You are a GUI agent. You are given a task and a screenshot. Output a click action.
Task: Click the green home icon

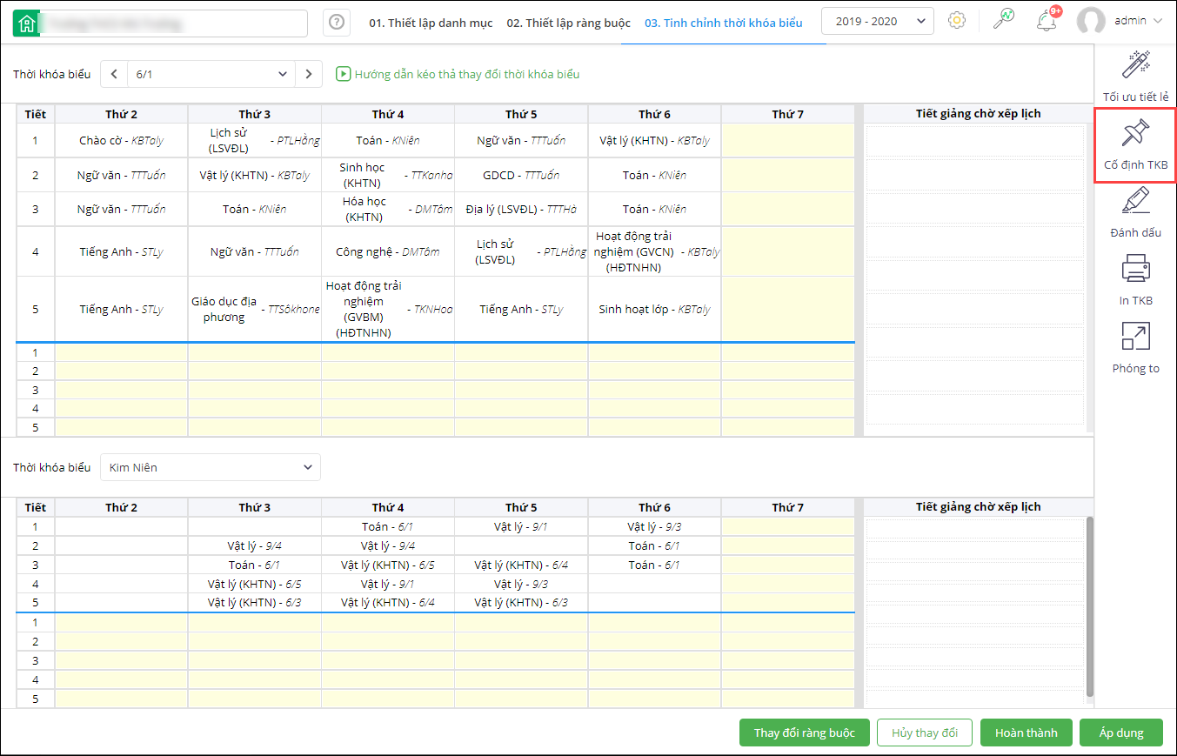click(27, 23)
